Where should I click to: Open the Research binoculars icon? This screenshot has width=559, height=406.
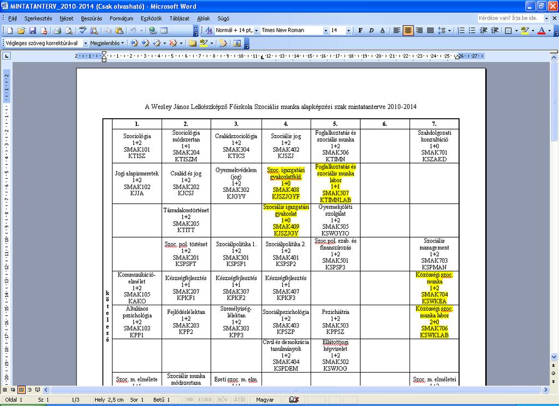(x=94, y=31)
